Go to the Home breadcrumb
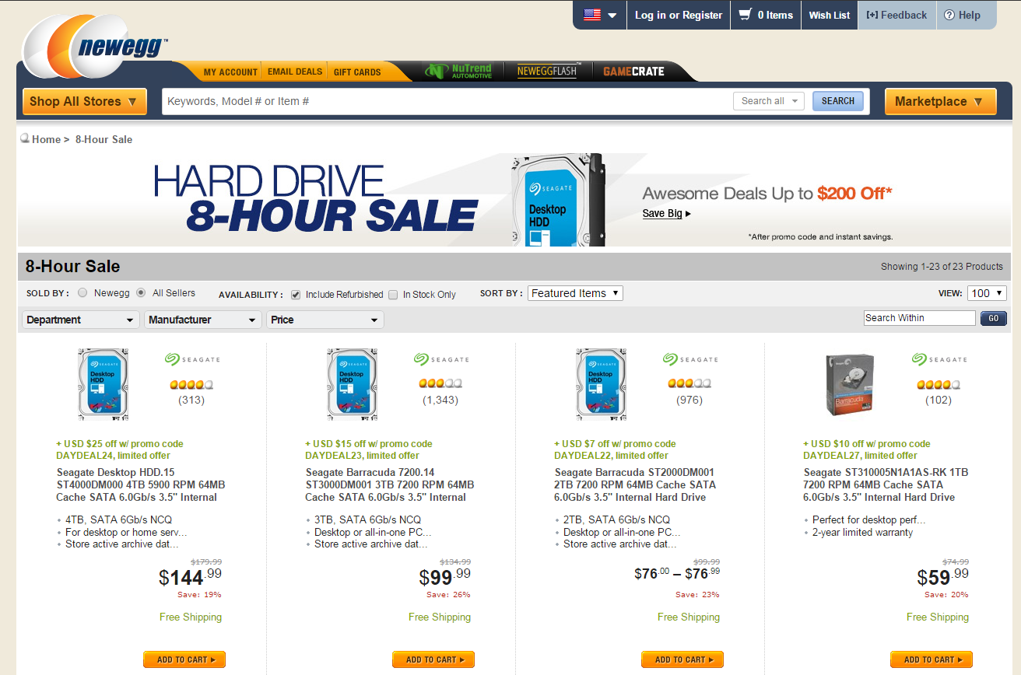This screenshot has width=1021, height=675. point(46,139)
